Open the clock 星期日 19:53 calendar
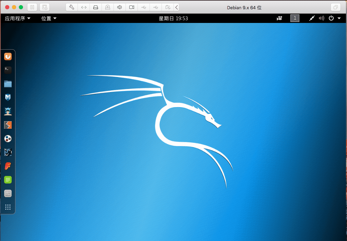Viewport: 347px width, 241px height. click(173, 18)
